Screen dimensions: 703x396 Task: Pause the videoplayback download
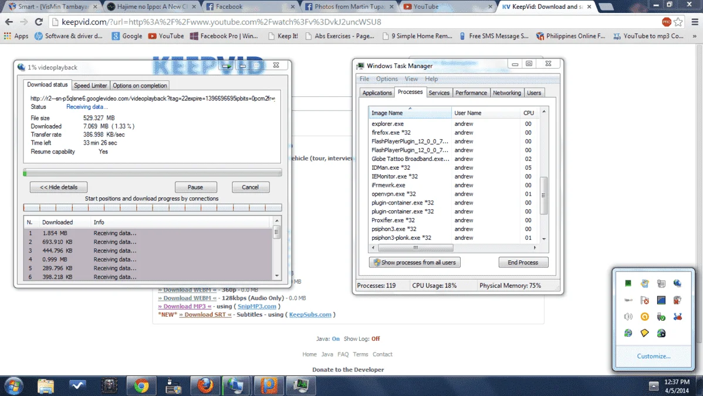pos(195,187)
